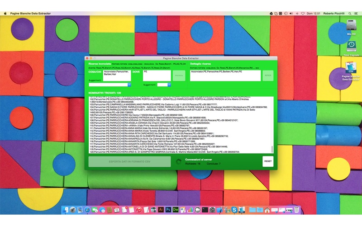This screenshot has width=362, height=226.
Task: Click Richieste: 16 status text
Action: coord(193,164)
